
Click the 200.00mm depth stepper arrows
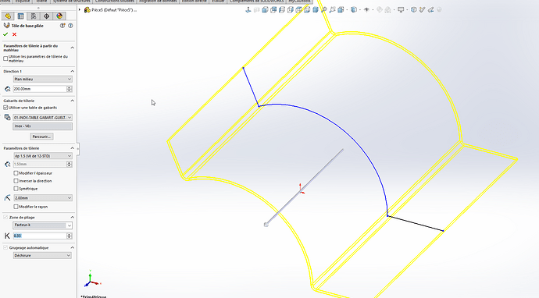click(69, 89)
